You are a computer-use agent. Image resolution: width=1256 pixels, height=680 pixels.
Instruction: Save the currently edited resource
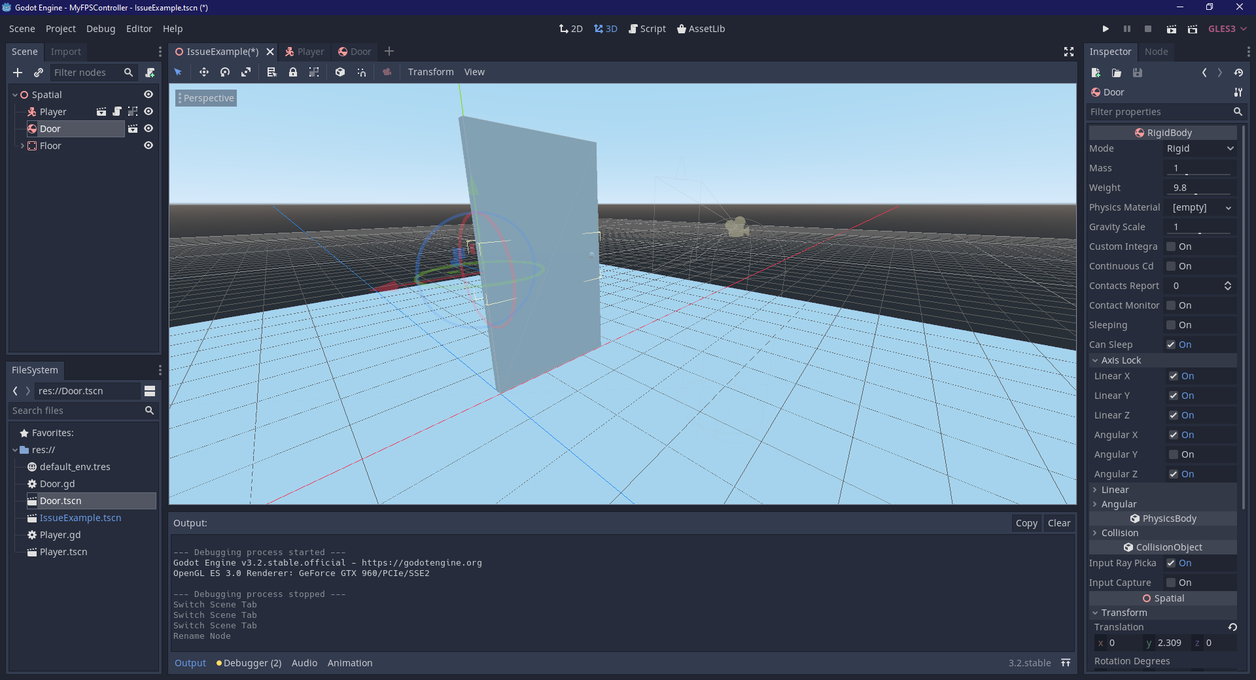click(x=1138, y=73)
